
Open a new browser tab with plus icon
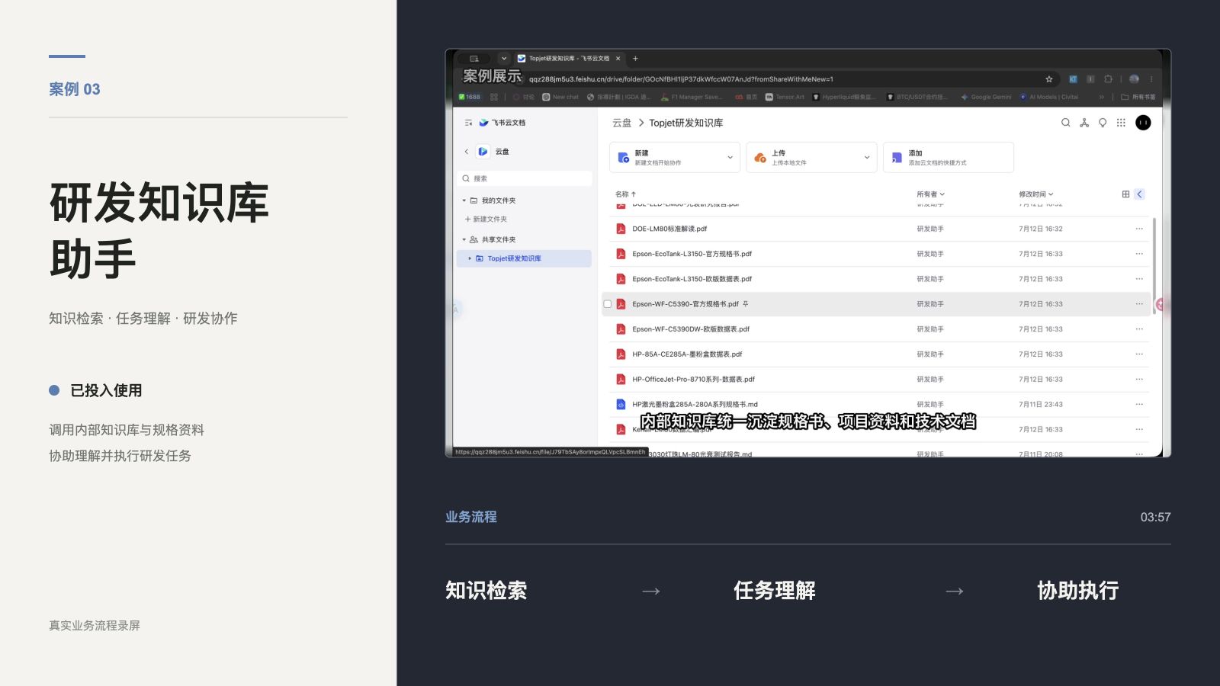[x=635, y=59]
